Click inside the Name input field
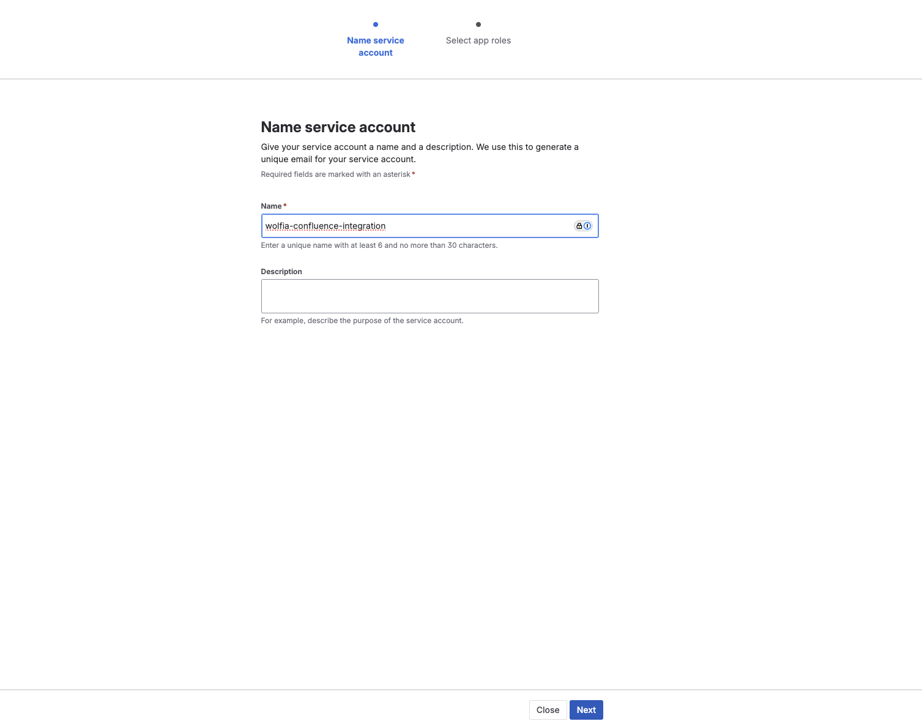This screenshot has height=724, width=922. [428, 226]
